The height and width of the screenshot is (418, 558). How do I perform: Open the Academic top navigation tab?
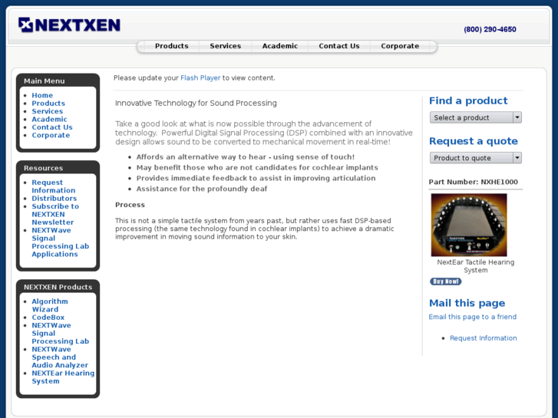tap(279, 46)
